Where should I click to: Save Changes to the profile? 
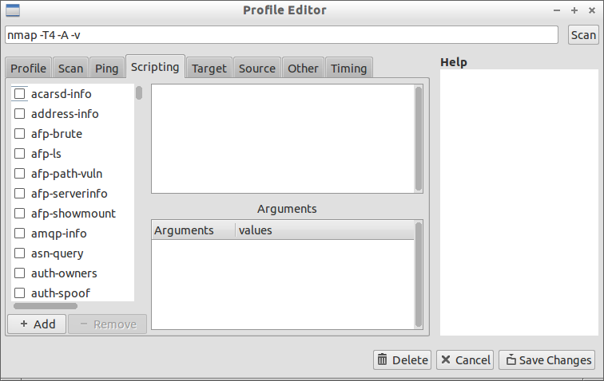point(547,359)
